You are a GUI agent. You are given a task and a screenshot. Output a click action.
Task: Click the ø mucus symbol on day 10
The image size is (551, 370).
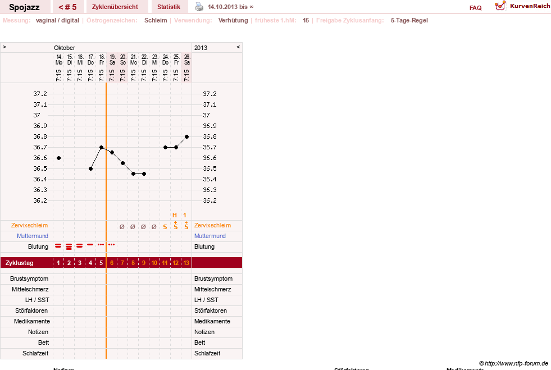(154, 227)
